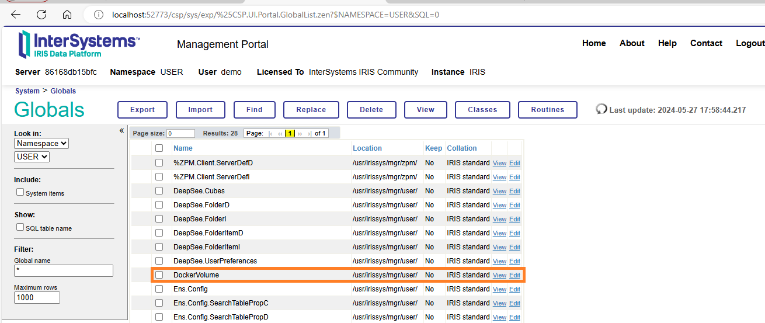Collapse the left filter panel with double chevron
Viewport: 765px width, 323px height.
121,131
